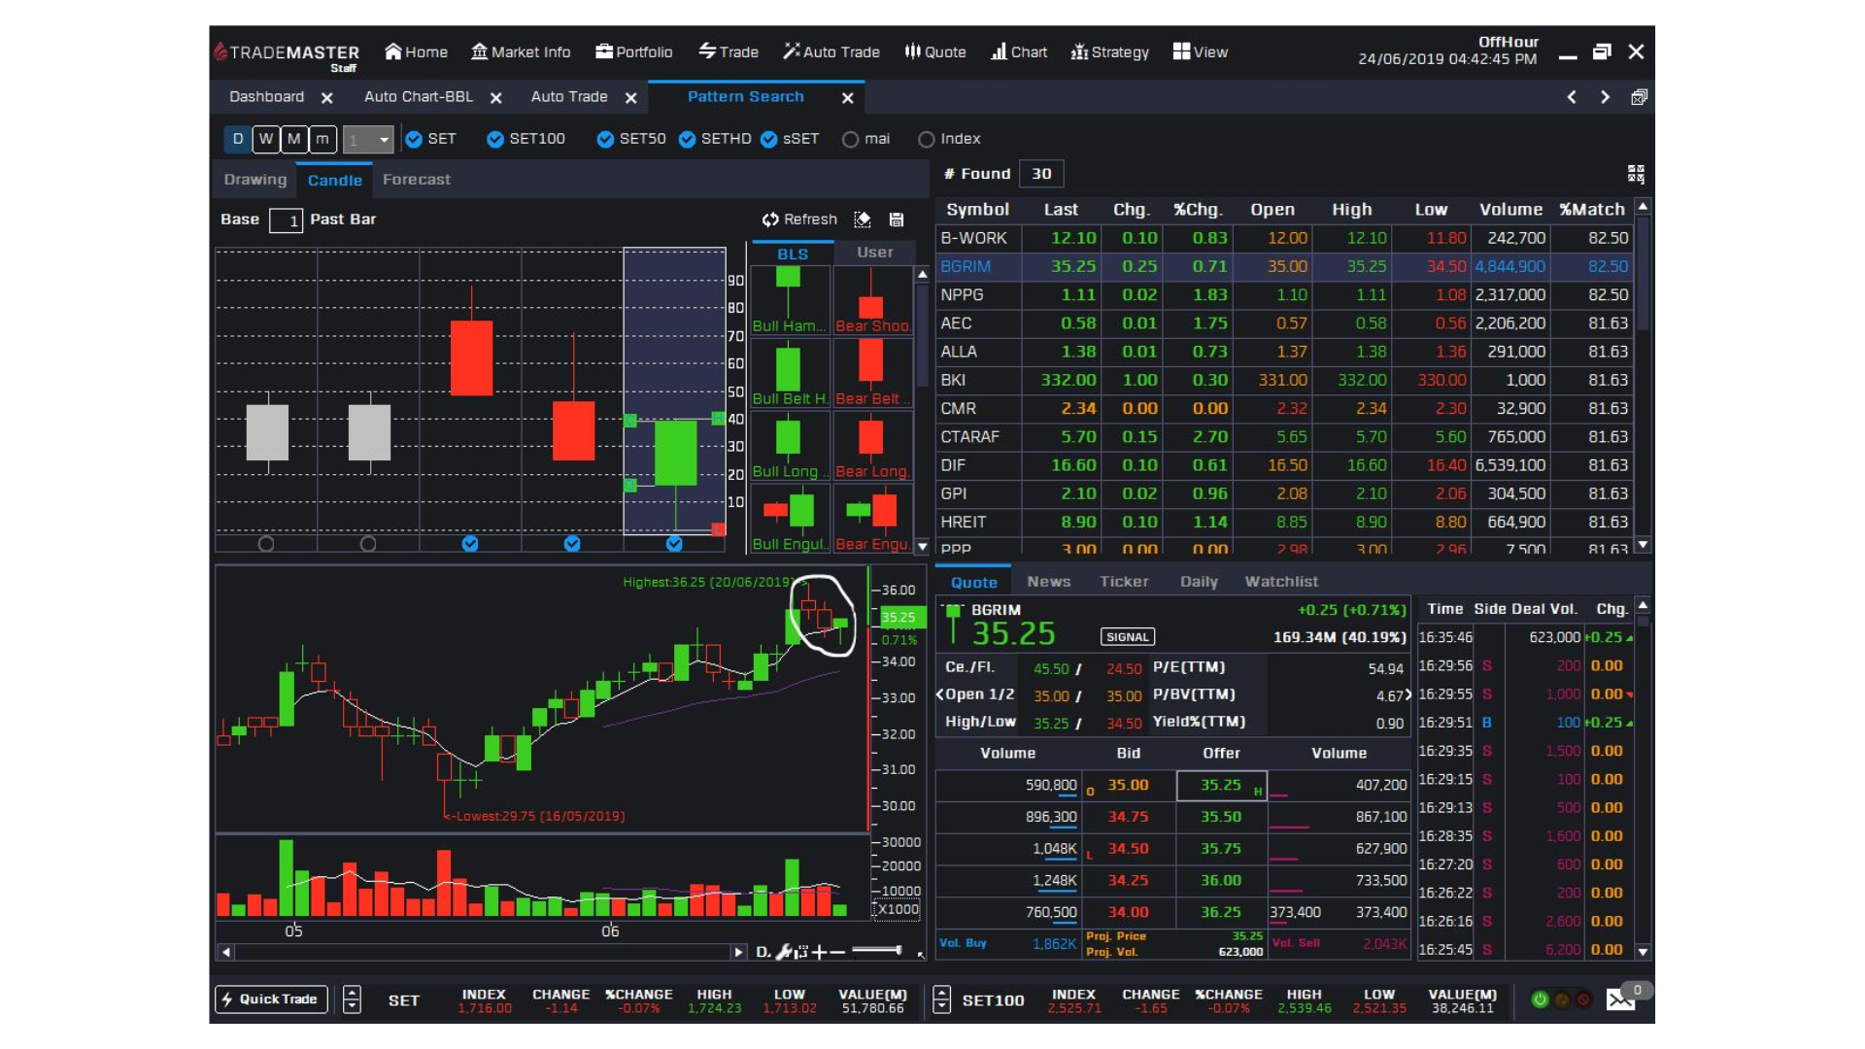Close the Pattern Search tab

848,98
